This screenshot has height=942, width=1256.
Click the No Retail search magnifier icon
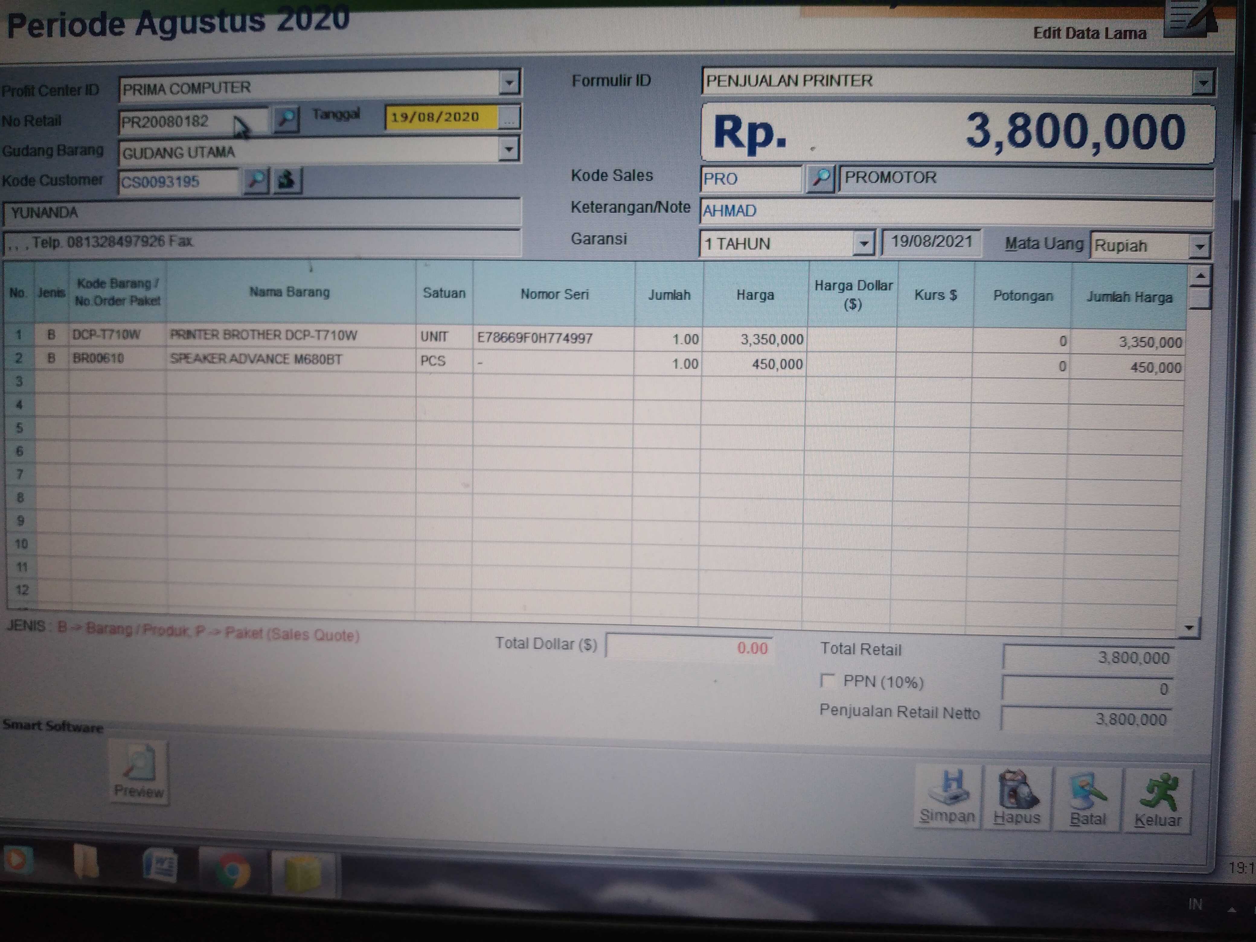click(286, 119)
